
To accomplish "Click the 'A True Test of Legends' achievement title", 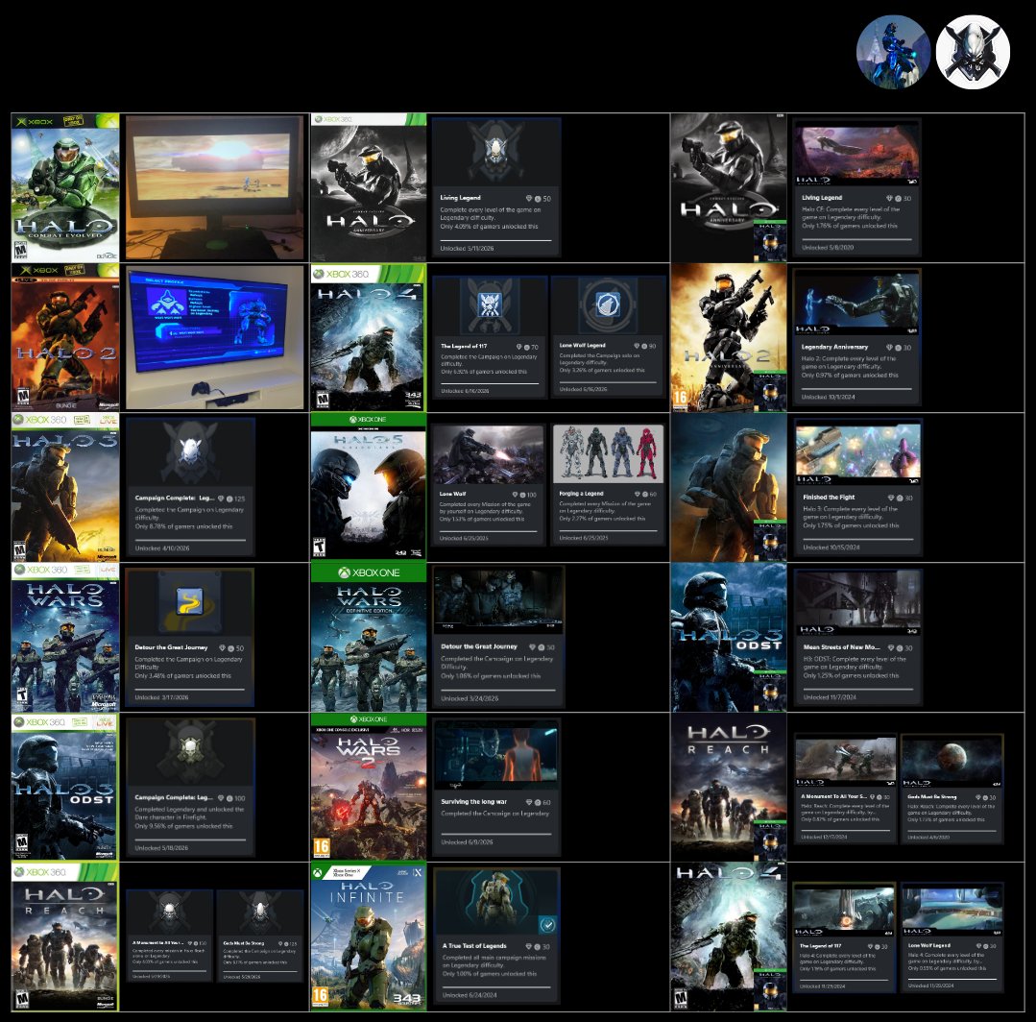I will pos(474,946).
